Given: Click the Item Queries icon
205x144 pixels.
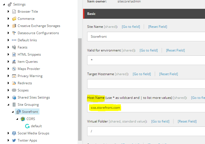Looking at the screenshot, I should [x=14, y=62].
